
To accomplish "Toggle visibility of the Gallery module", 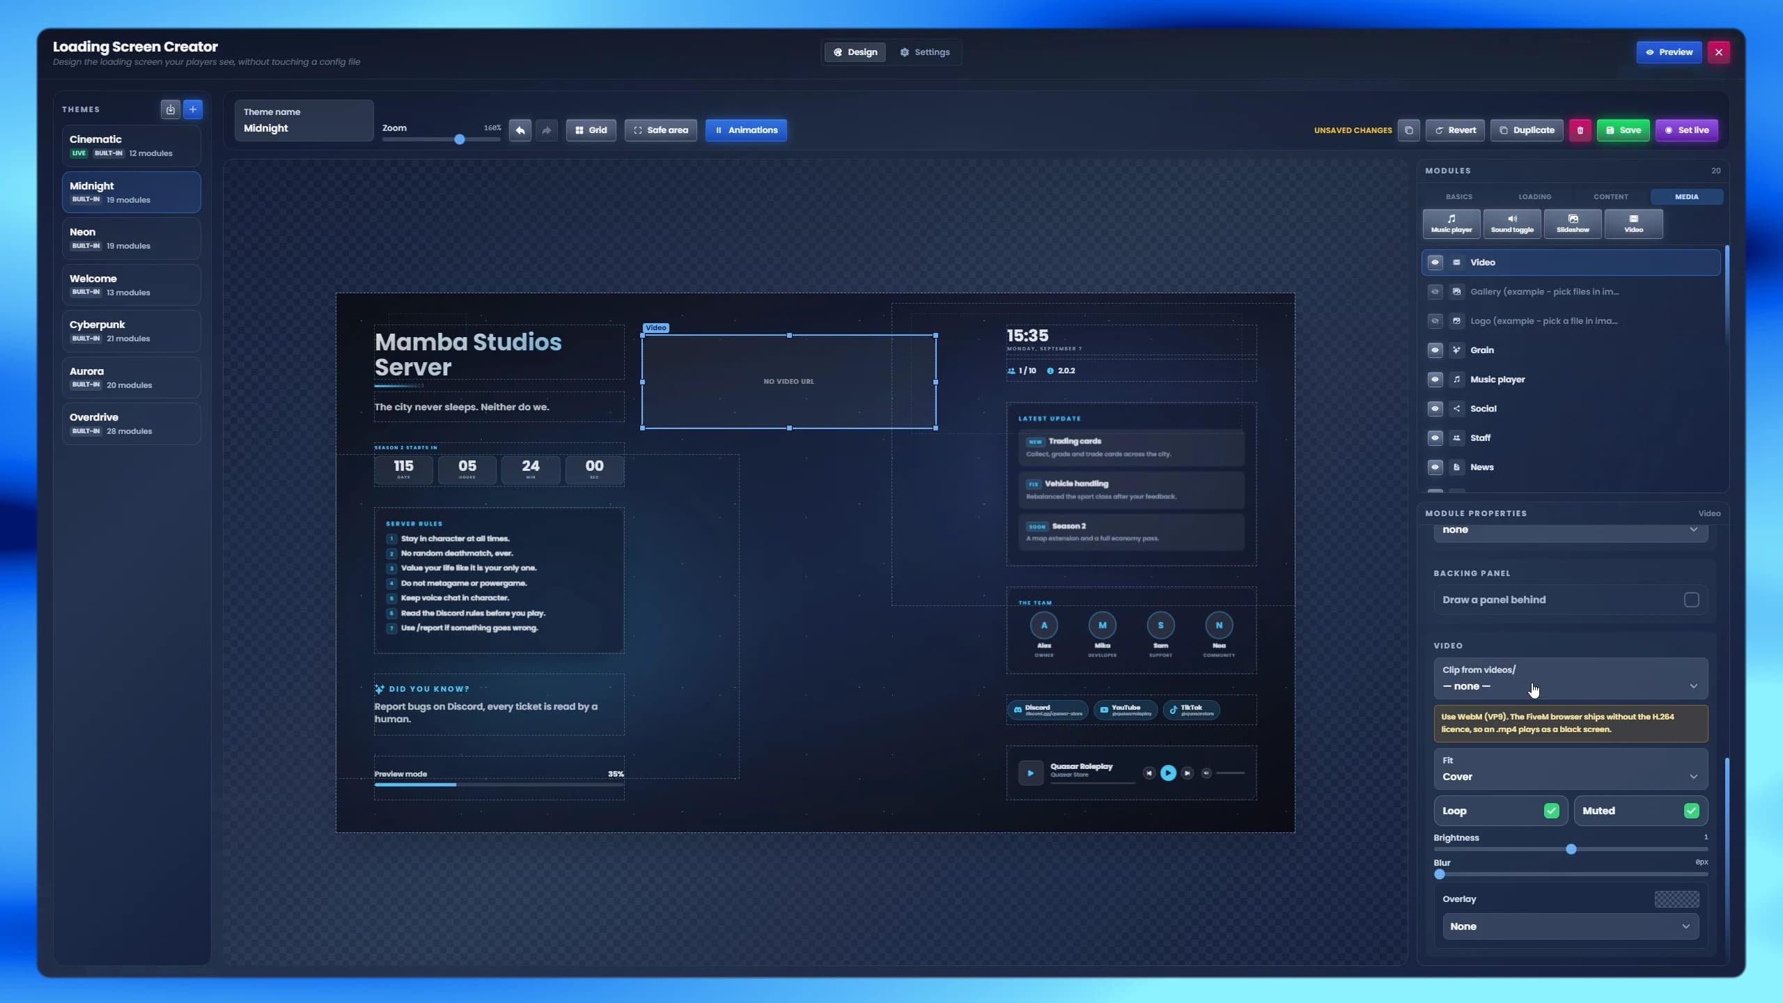I will pos(1435,292).
